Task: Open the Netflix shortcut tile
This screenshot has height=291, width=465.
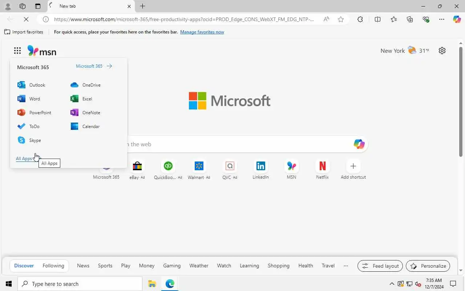Action: (322, 170)
